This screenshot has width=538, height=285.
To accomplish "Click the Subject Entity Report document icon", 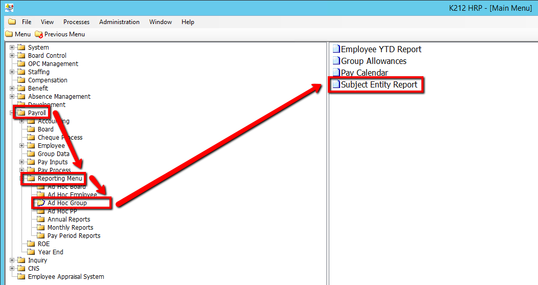I will point(336,85).
